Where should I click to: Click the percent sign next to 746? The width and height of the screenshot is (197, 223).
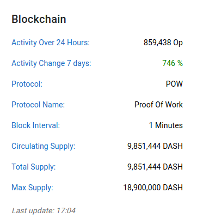click(180, 63)
